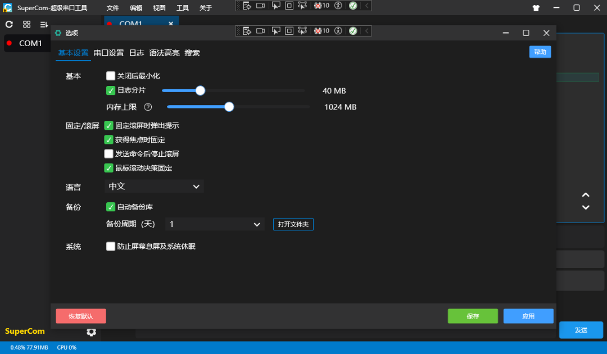This screenshot has width=607, height=354.
Task: Click the gear icon next to SuperCom
Action: point(91,333)
